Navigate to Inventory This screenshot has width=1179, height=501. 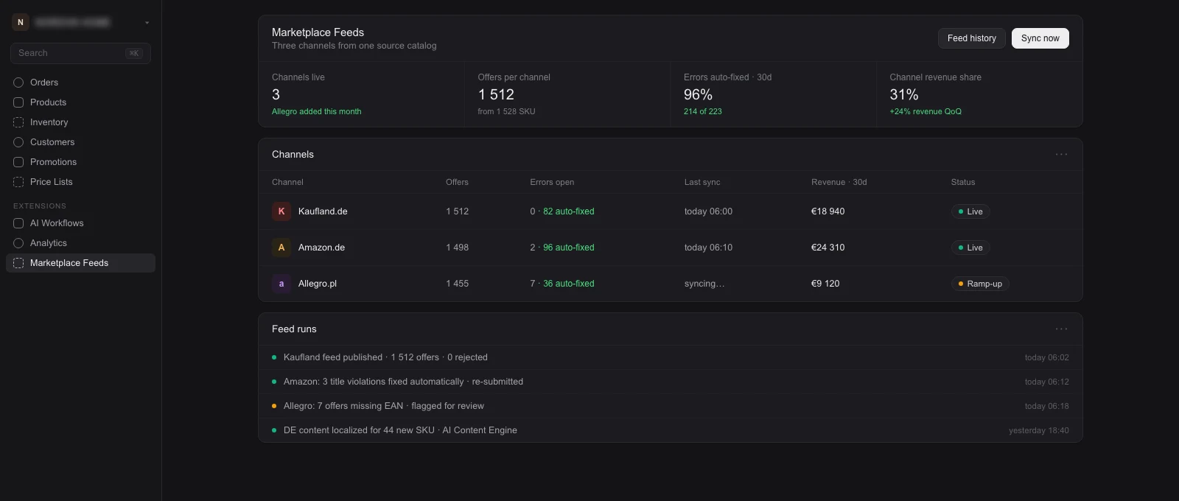[80, 122]
